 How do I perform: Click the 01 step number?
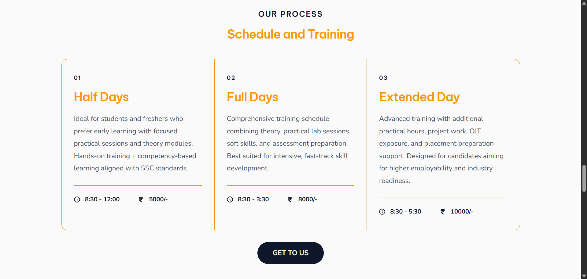tap(77, 78)
